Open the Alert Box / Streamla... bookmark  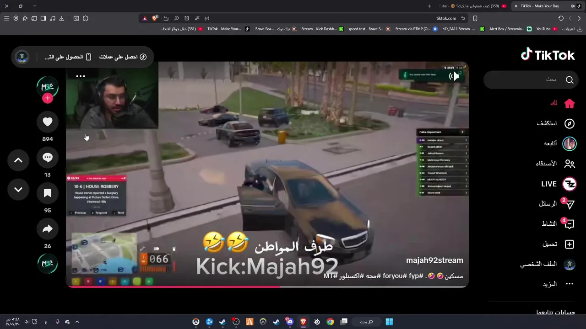pos(510,29)
